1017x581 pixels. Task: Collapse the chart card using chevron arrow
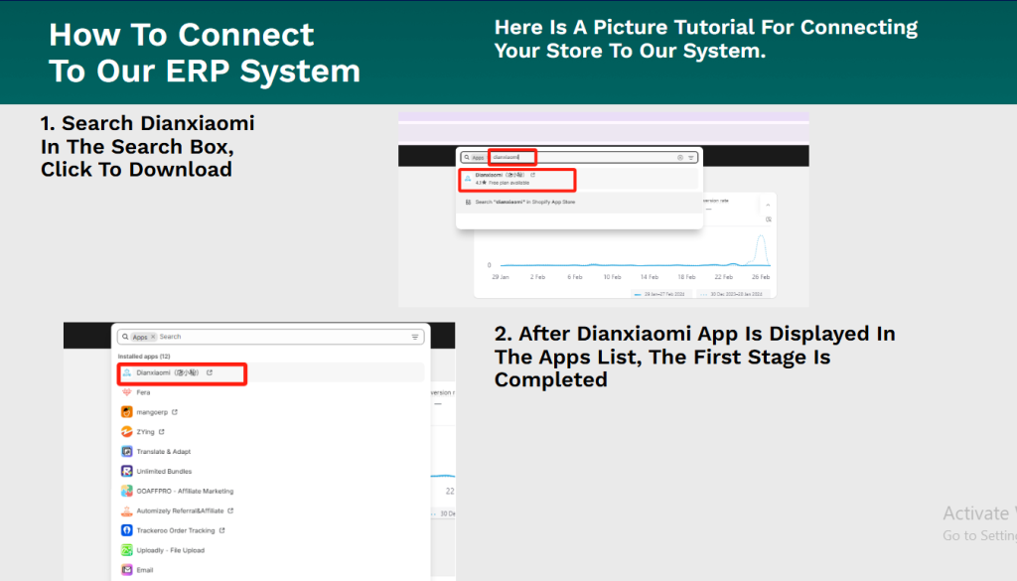(767, 206)
